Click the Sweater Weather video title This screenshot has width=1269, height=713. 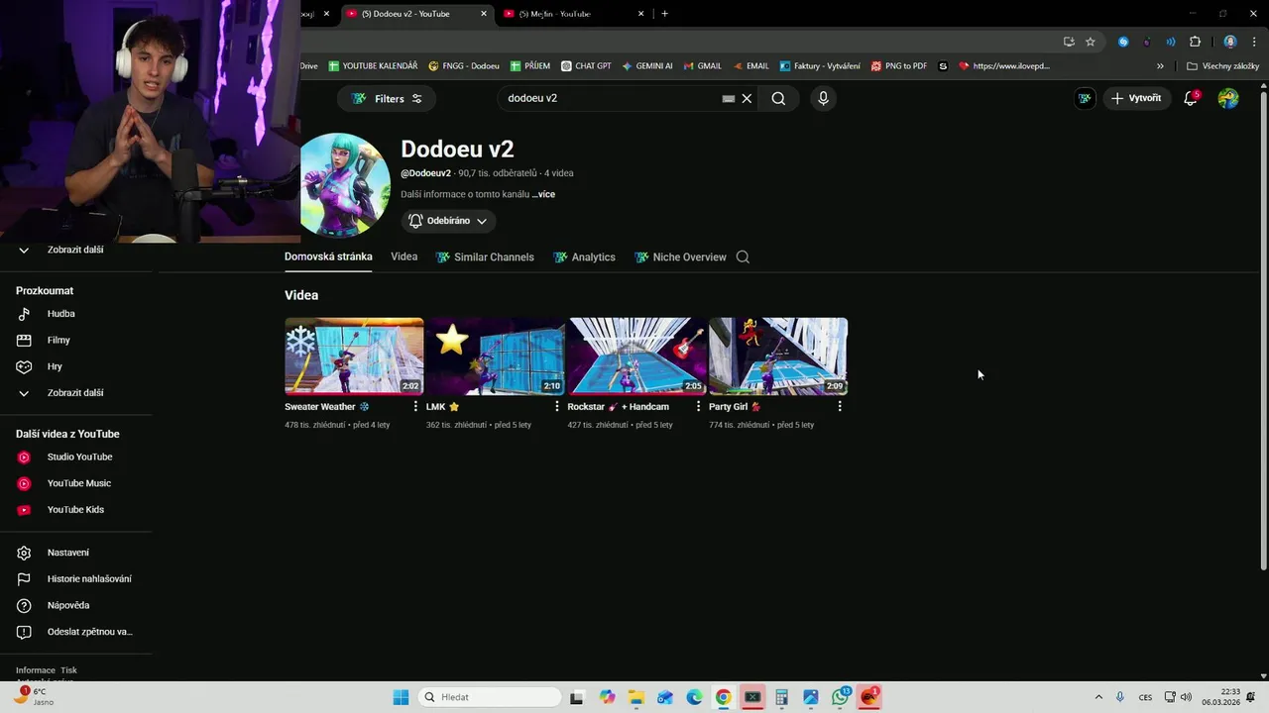(326, 407)
